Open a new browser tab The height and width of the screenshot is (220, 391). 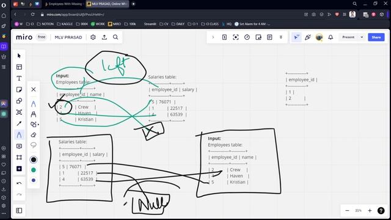(133, 4)
